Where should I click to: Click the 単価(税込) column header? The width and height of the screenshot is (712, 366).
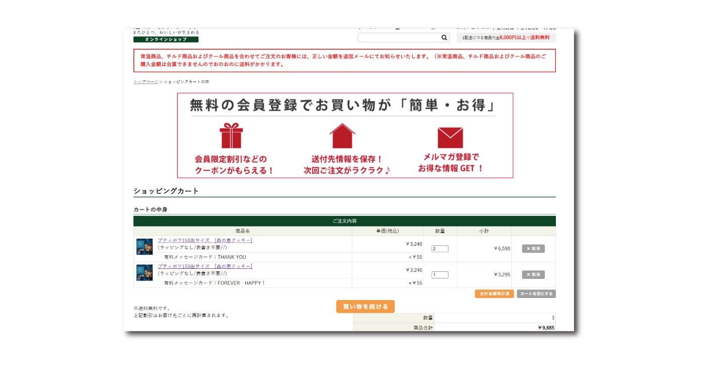[x=387, y=231]
